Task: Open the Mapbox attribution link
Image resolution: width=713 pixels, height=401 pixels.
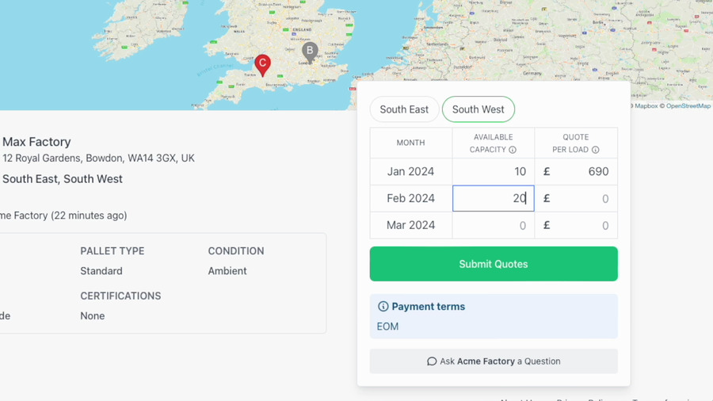Action: 646,106
